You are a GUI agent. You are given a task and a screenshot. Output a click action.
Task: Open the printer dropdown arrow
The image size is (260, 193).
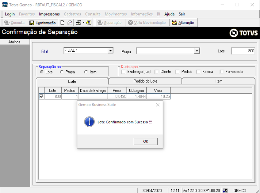pyautogui.click(x=84, y=23)
